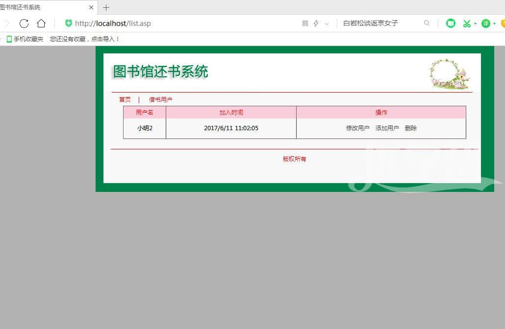Go to browser home page icon

click(x=41, y=23)
